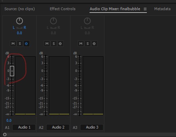This screenshot has height=137, width=176.
Task: Switch to the Effect Controls tab
Action: 63,9
